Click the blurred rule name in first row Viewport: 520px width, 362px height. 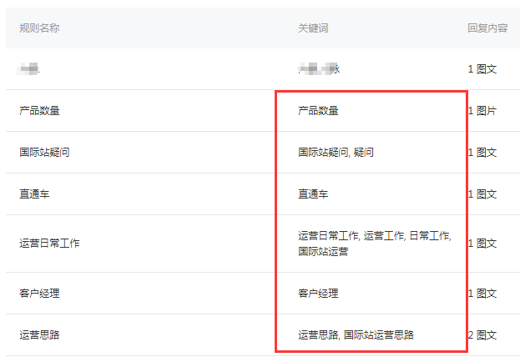[28, 69]
